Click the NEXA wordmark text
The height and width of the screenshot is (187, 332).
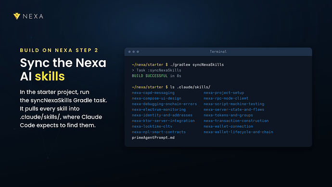[33, 16]
